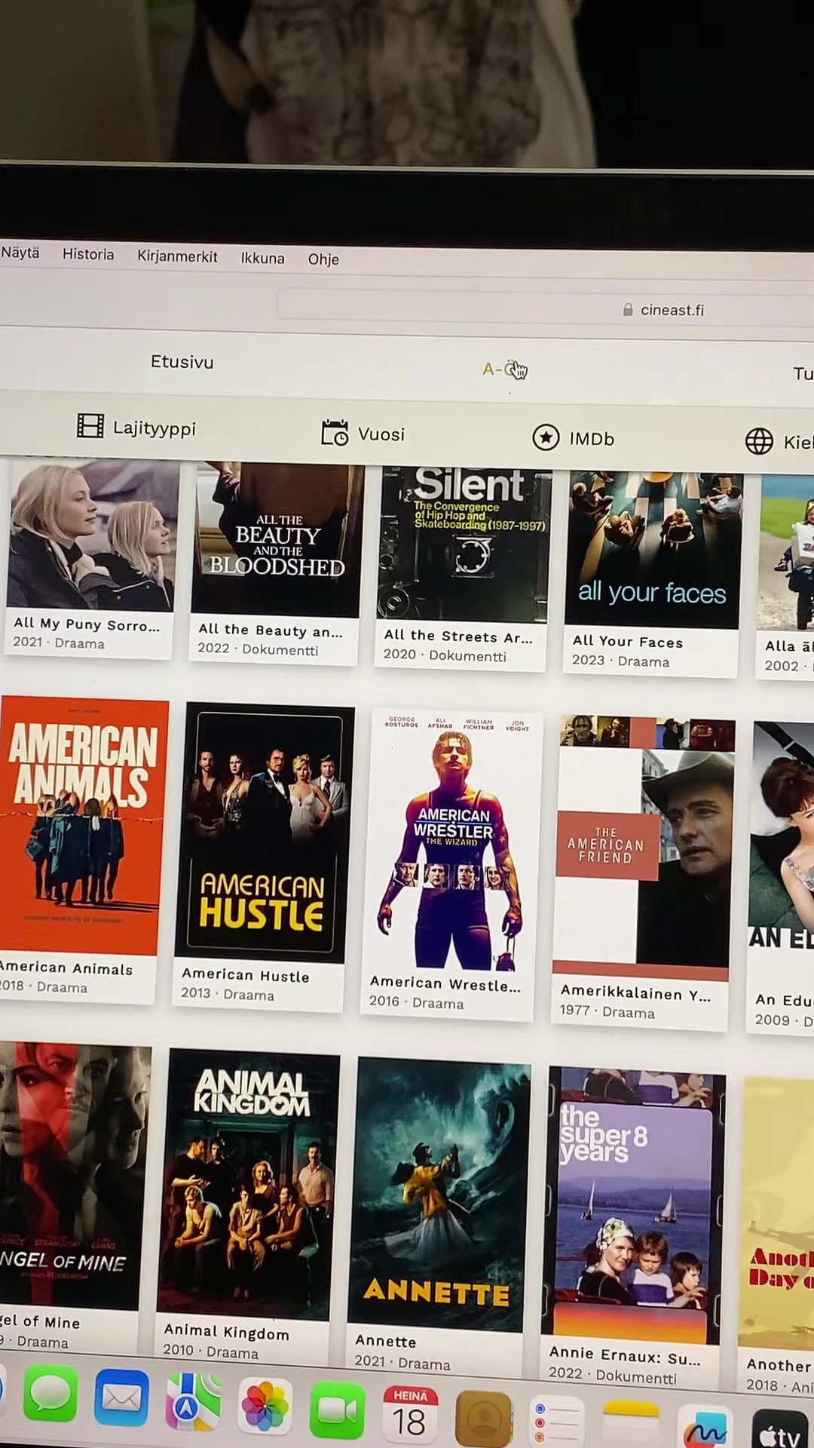Click title text All the Streets Ar...
Image resolution: width=814 pixels, height=1448 pixels.
[458, 637]
